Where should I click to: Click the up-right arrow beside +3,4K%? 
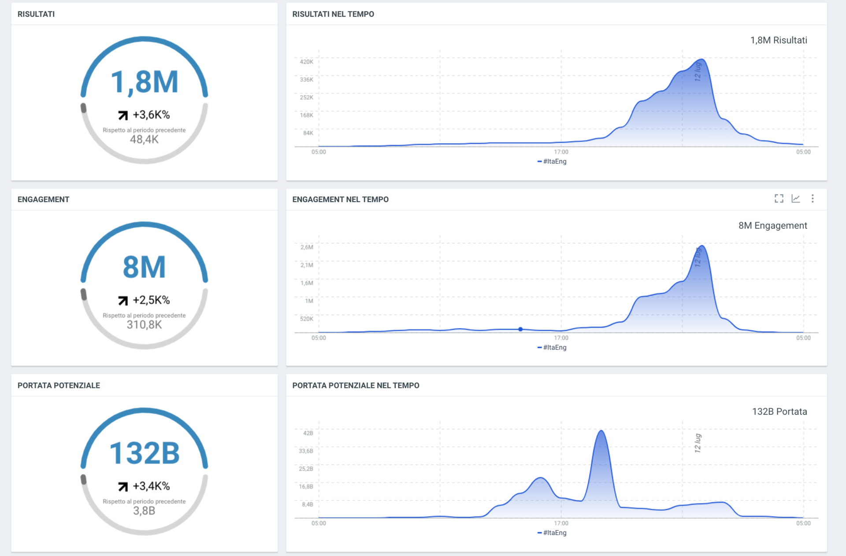[x=123, y=486]
